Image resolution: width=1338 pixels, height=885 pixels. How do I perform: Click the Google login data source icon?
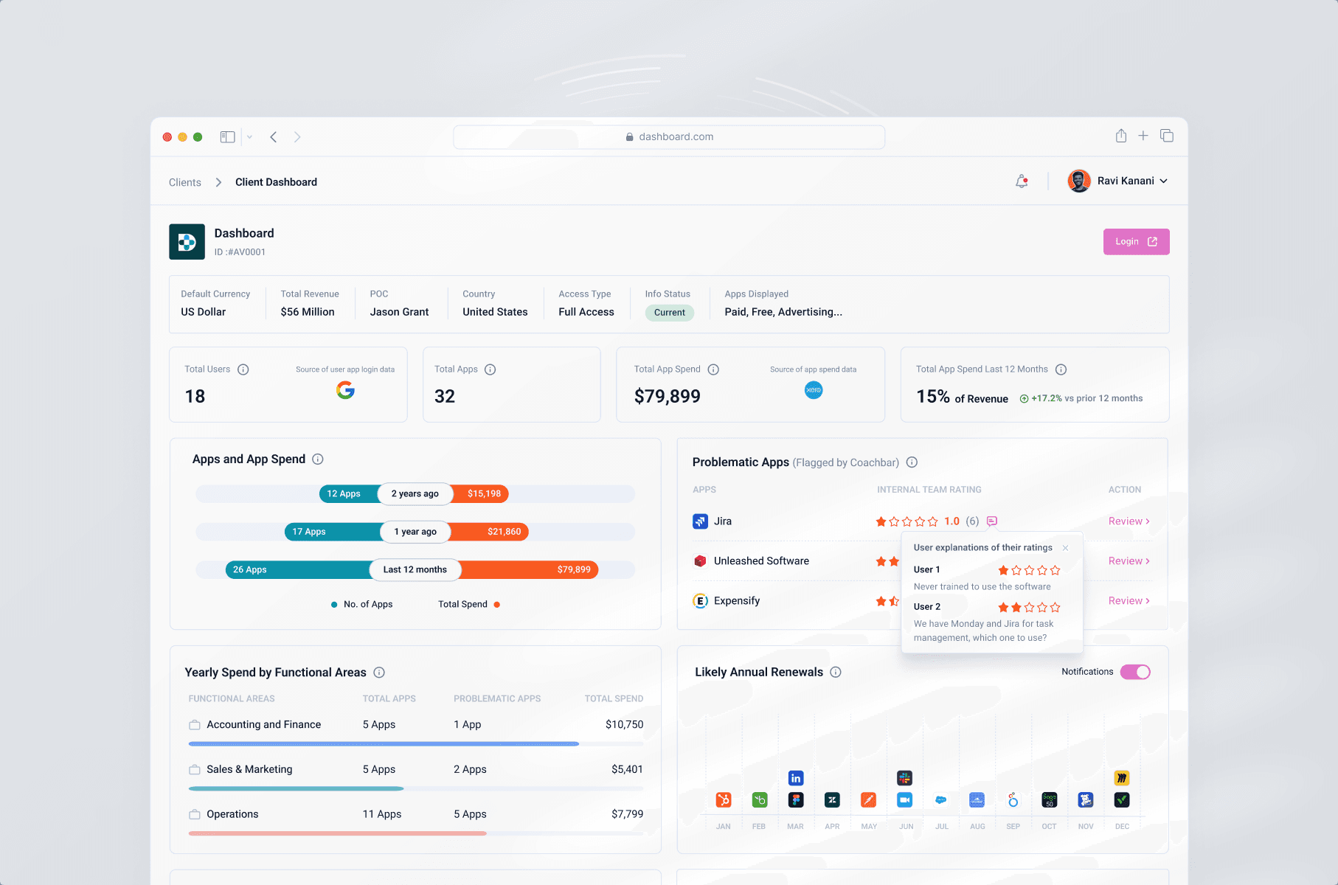click(x=344, y=390)
